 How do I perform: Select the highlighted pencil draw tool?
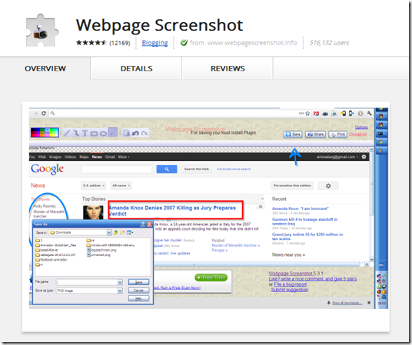tap(112, 132)
